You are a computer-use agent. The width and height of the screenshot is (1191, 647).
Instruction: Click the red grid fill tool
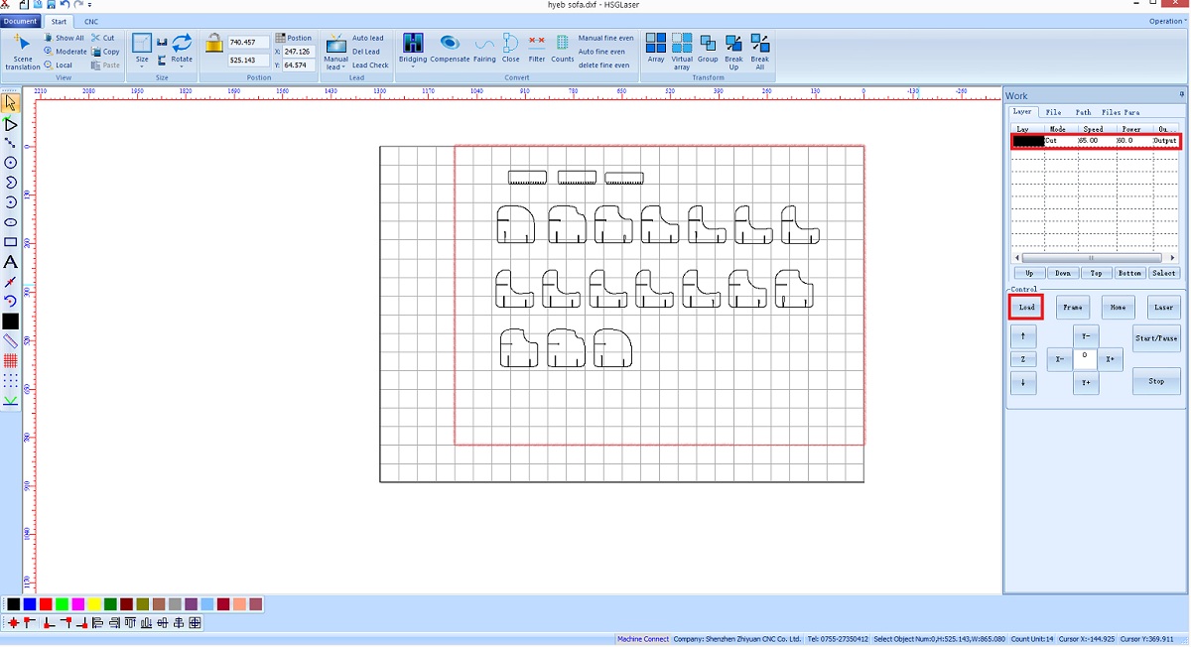[10, 361]
